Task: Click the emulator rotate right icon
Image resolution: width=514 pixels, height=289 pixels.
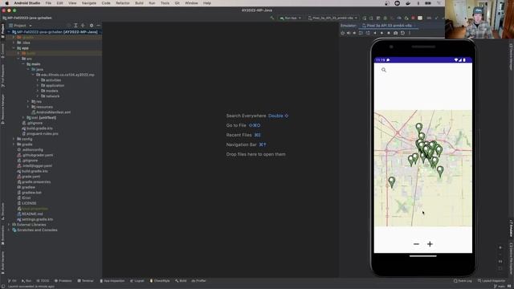Action: pos(368,33)
